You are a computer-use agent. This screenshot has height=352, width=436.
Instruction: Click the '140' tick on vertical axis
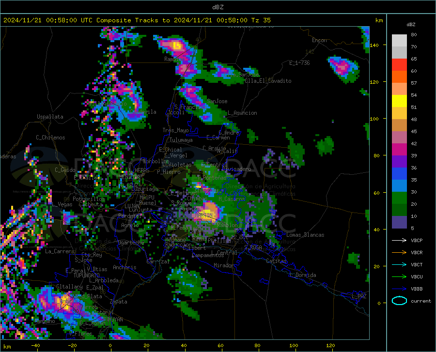[374, 45]
